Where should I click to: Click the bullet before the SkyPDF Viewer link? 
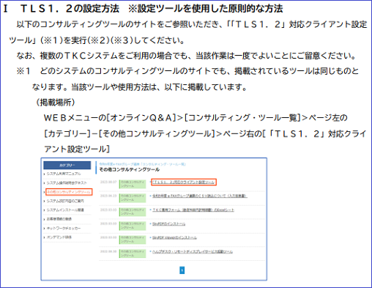pyautogui.click(x=150, y=237)
